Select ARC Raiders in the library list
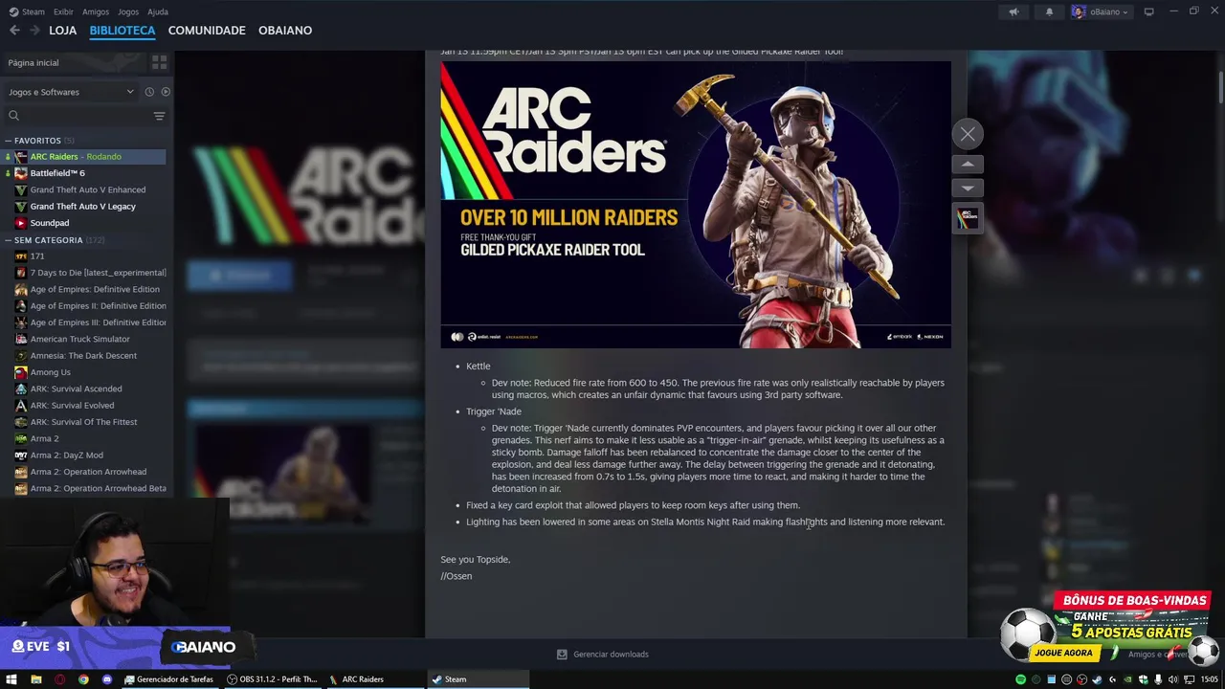The height and width of the screenshot is (689, 1225). point(85,157)
